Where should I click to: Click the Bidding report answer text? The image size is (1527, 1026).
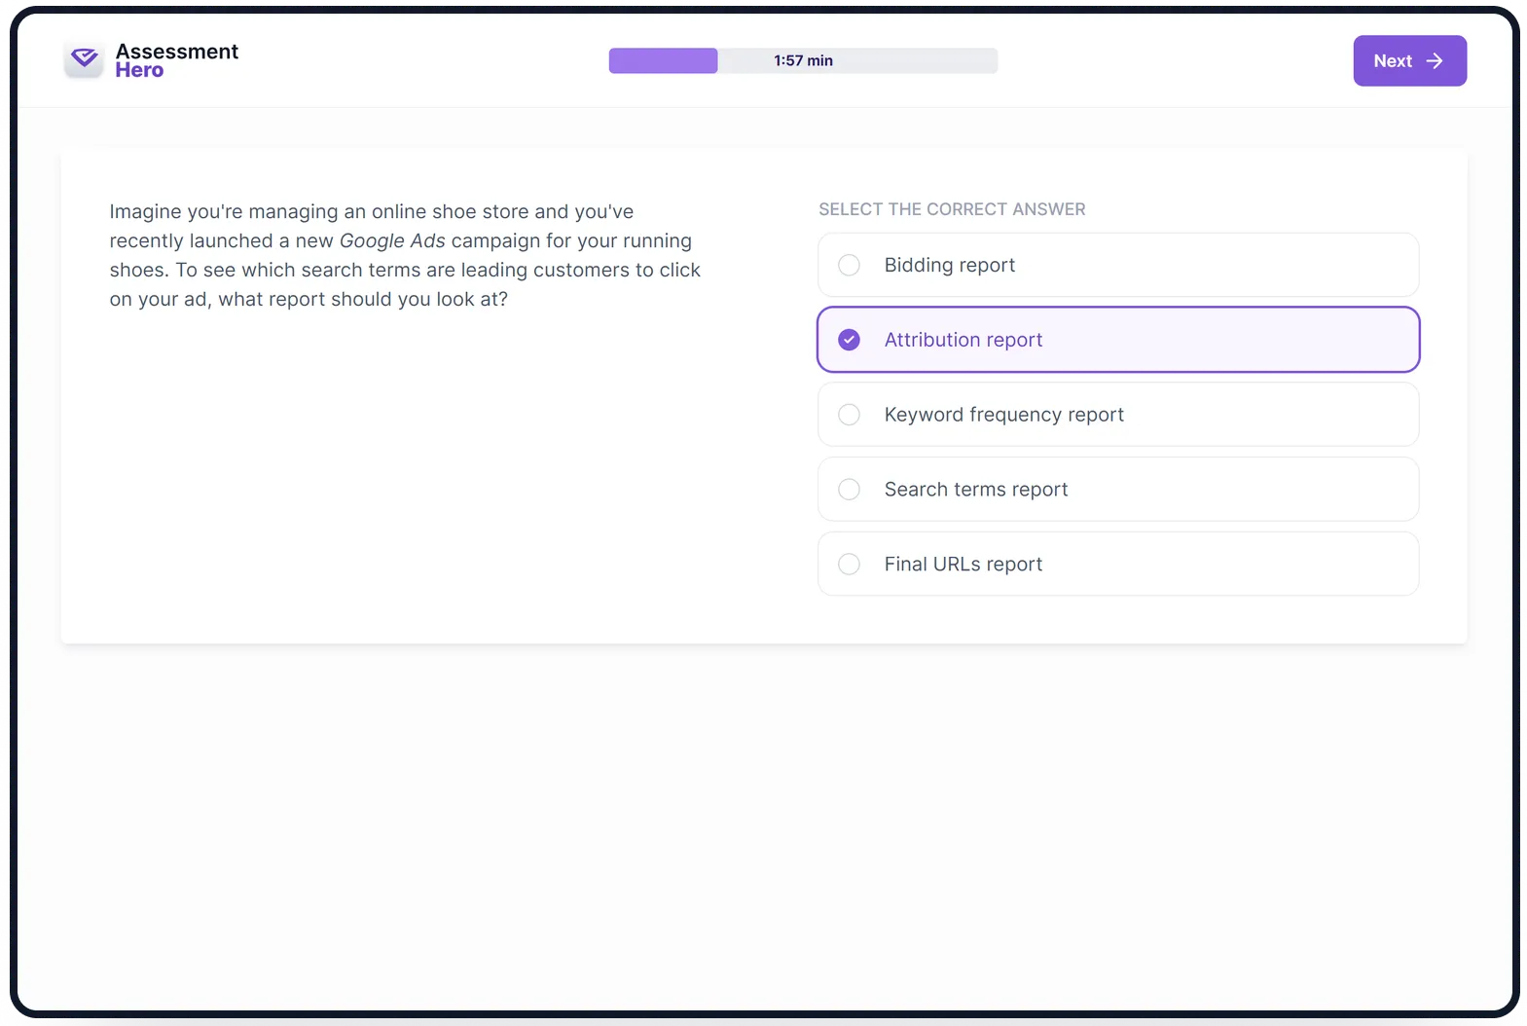pyautogui.click(x=949, y=265)
